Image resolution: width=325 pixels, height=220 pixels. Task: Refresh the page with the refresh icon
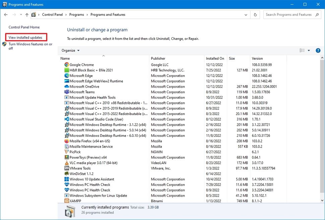[255, 14]
